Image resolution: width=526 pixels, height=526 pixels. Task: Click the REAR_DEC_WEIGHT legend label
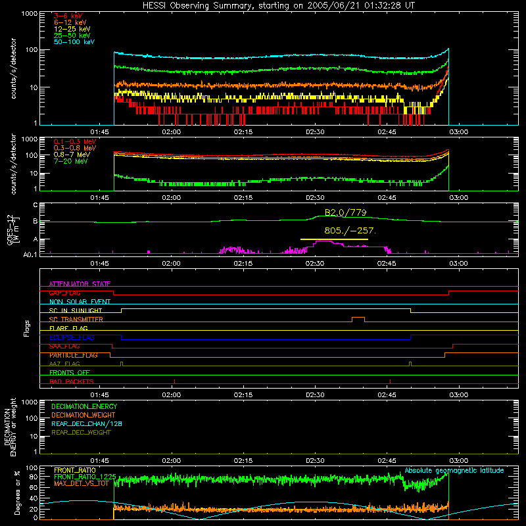coord(81,433)
